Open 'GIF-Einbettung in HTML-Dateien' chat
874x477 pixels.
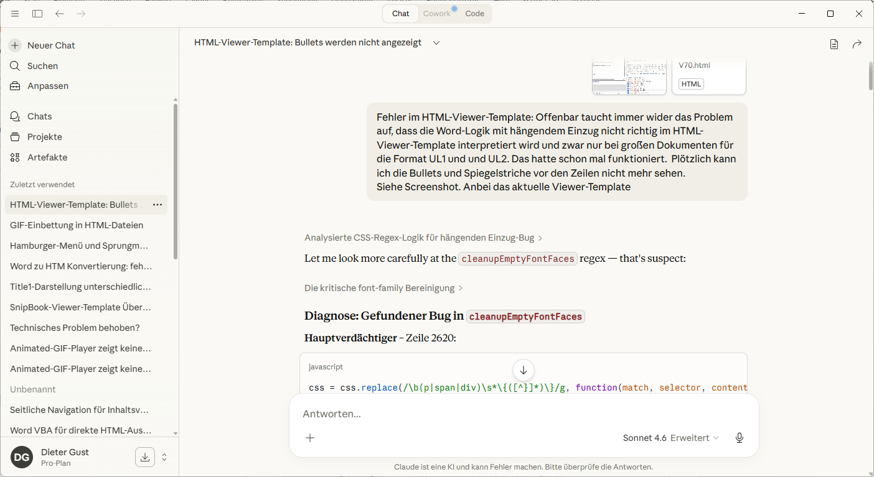pos(77,225)
